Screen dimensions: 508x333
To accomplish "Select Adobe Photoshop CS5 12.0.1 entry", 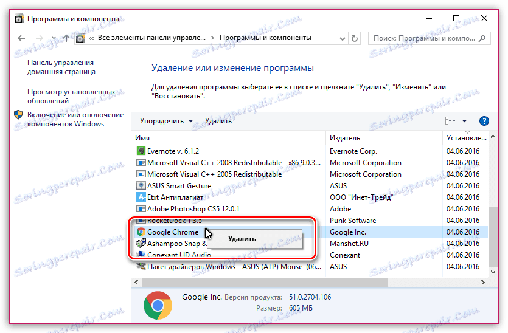I will 193,208.
